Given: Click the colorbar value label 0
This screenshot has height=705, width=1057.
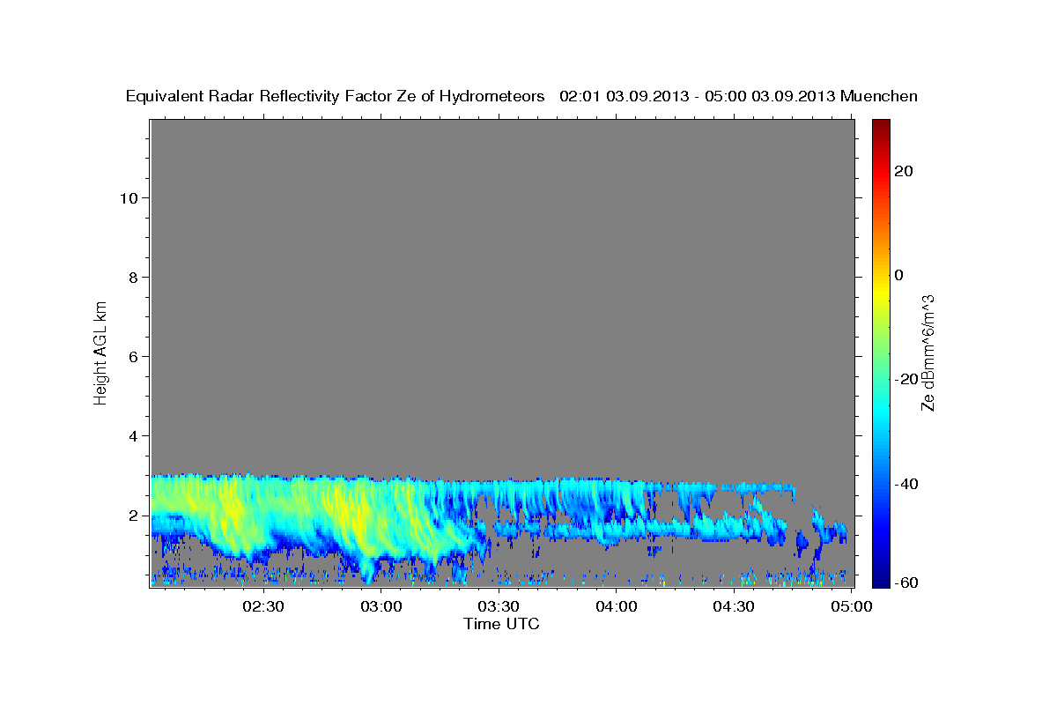Looking at the screenshot, I should point(898,275).
